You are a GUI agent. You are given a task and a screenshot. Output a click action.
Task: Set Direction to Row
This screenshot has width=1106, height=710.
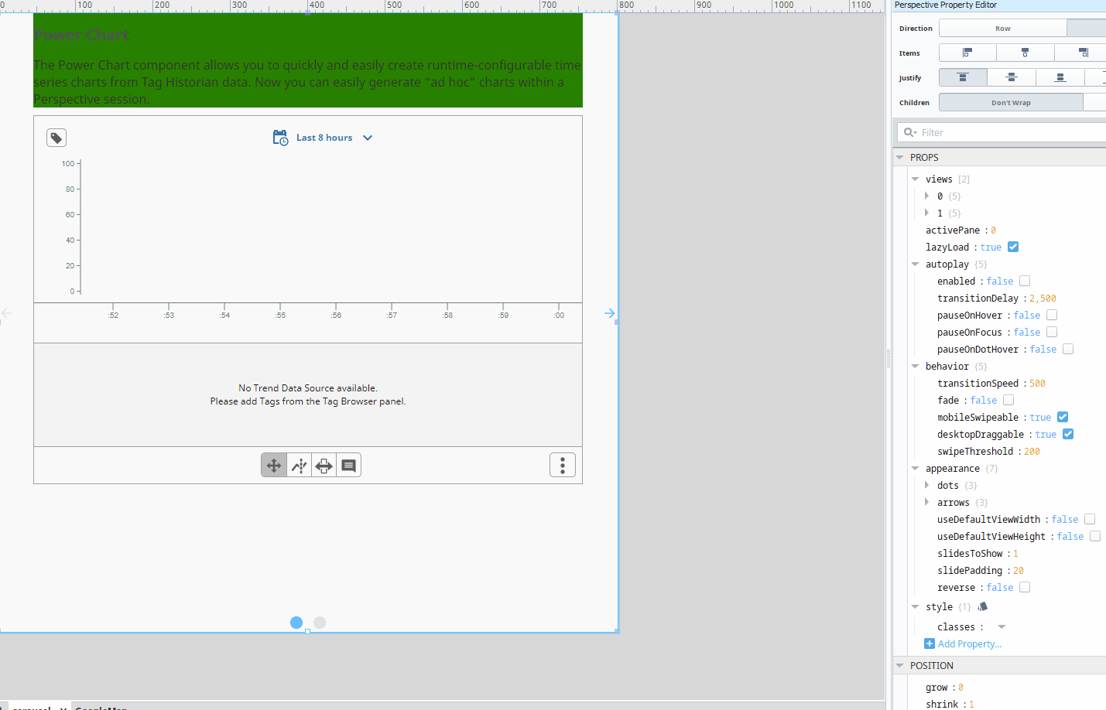1002,28
